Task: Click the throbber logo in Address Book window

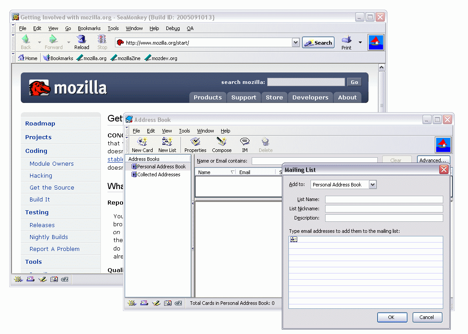Action: point(443,145)
